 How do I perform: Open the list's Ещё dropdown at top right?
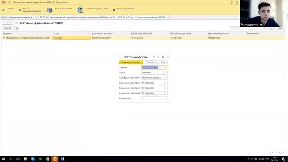pos(280,28)
